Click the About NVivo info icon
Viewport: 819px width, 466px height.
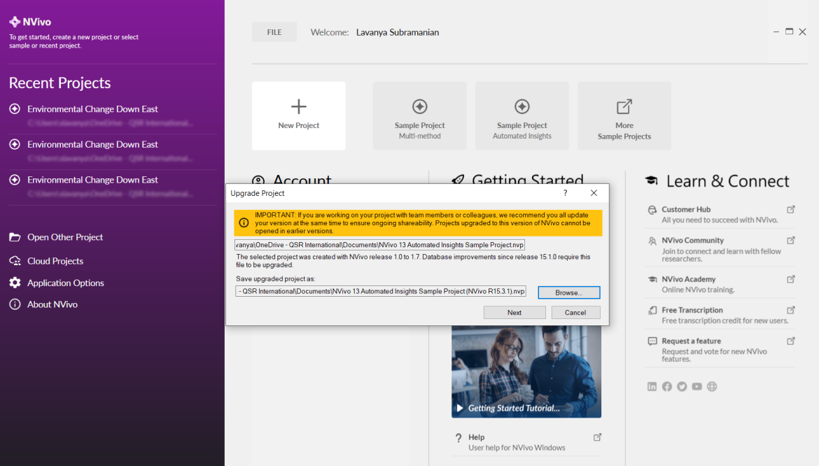click(x=15, y=304)
